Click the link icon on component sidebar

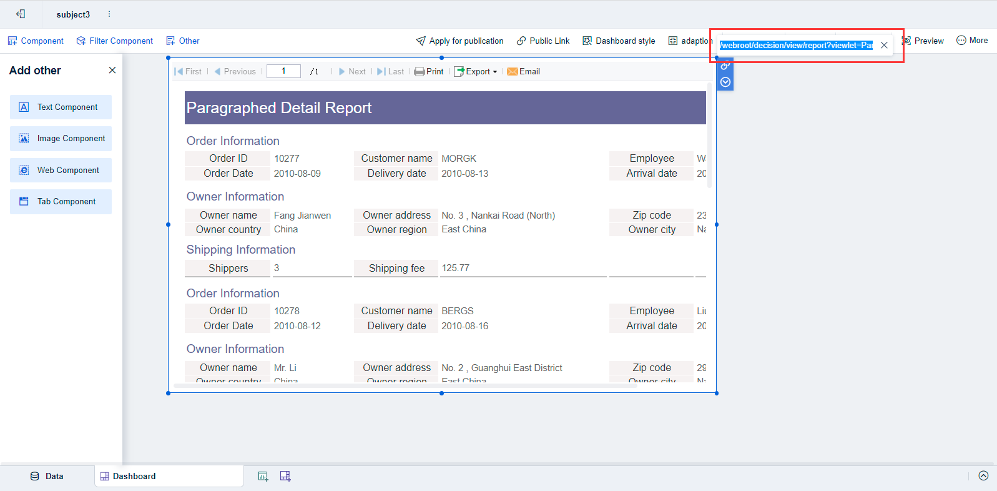point(725,66)
